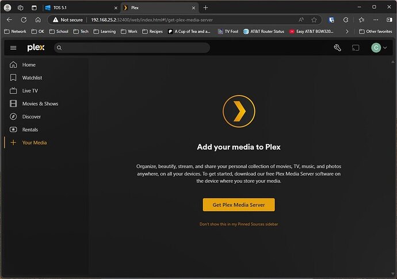Open Watchlist in sidebar
The height and width of the screenshot is (279, 397).
pos(32,78)
